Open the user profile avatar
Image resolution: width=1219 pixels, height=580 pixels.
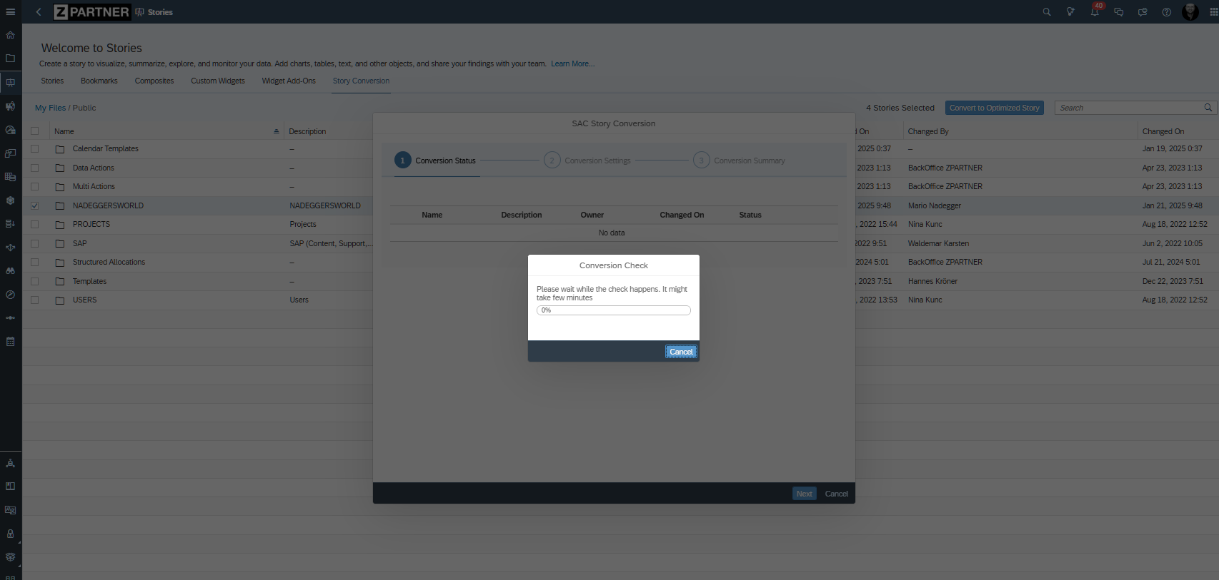tap(1190, 12)
